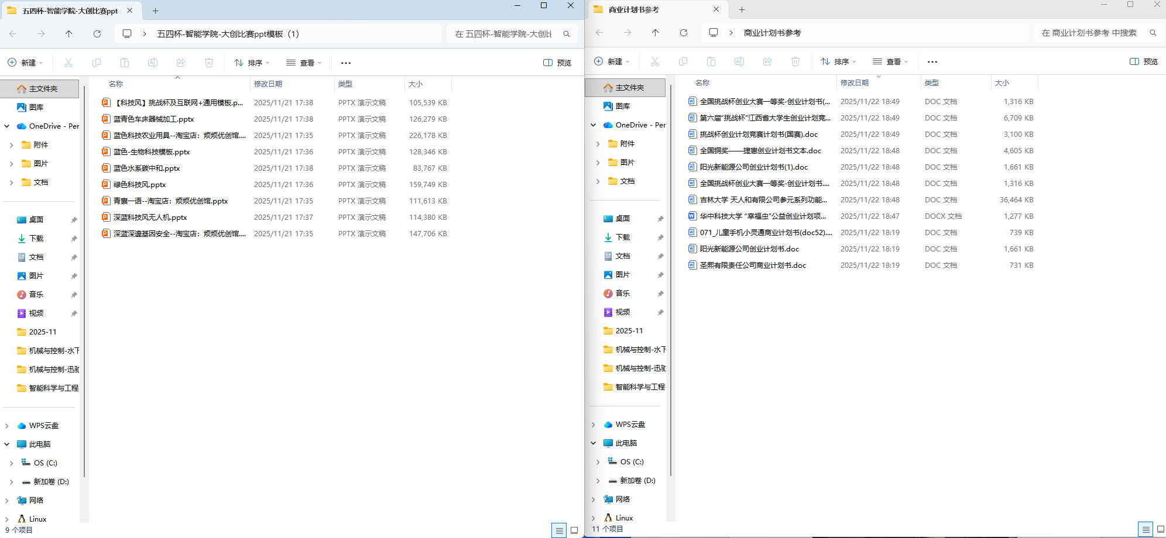Open the 排序 sort dropdown in left window
This screenshot has width=1166, height=538.
(252, 63)
